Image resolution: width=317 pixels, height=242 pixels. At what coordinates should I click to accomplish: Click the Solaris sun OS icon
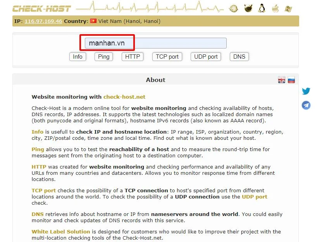pos(234,9)
